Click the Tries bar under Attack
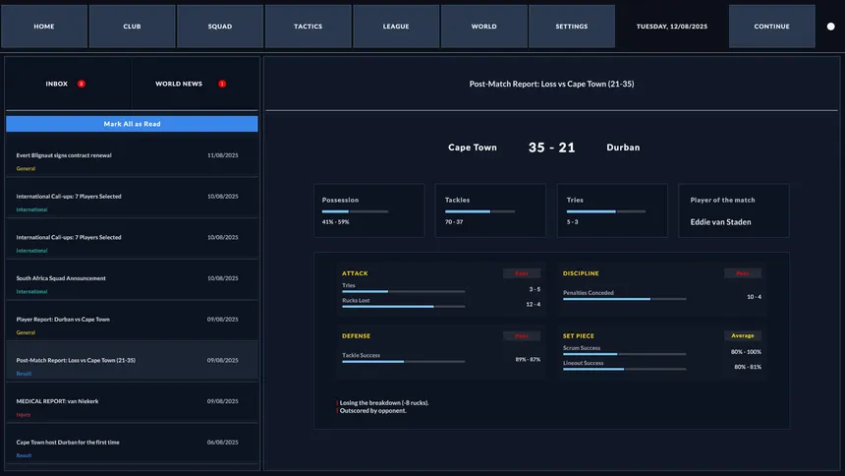Viewport: 845px width, 476px height. pyautogui.click(x=404, y=291)
